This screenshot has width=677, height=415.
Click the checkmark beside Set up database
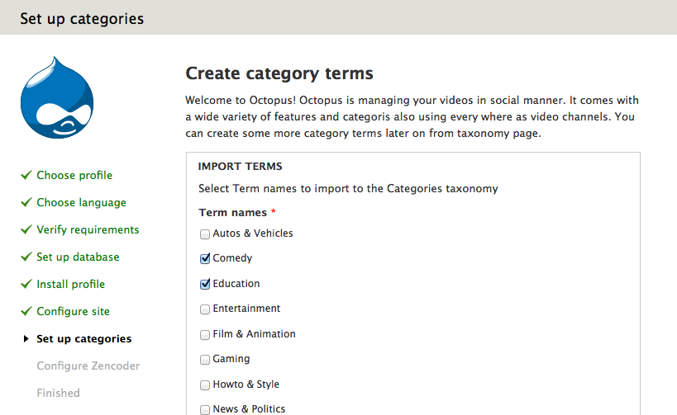click(26, 257)
